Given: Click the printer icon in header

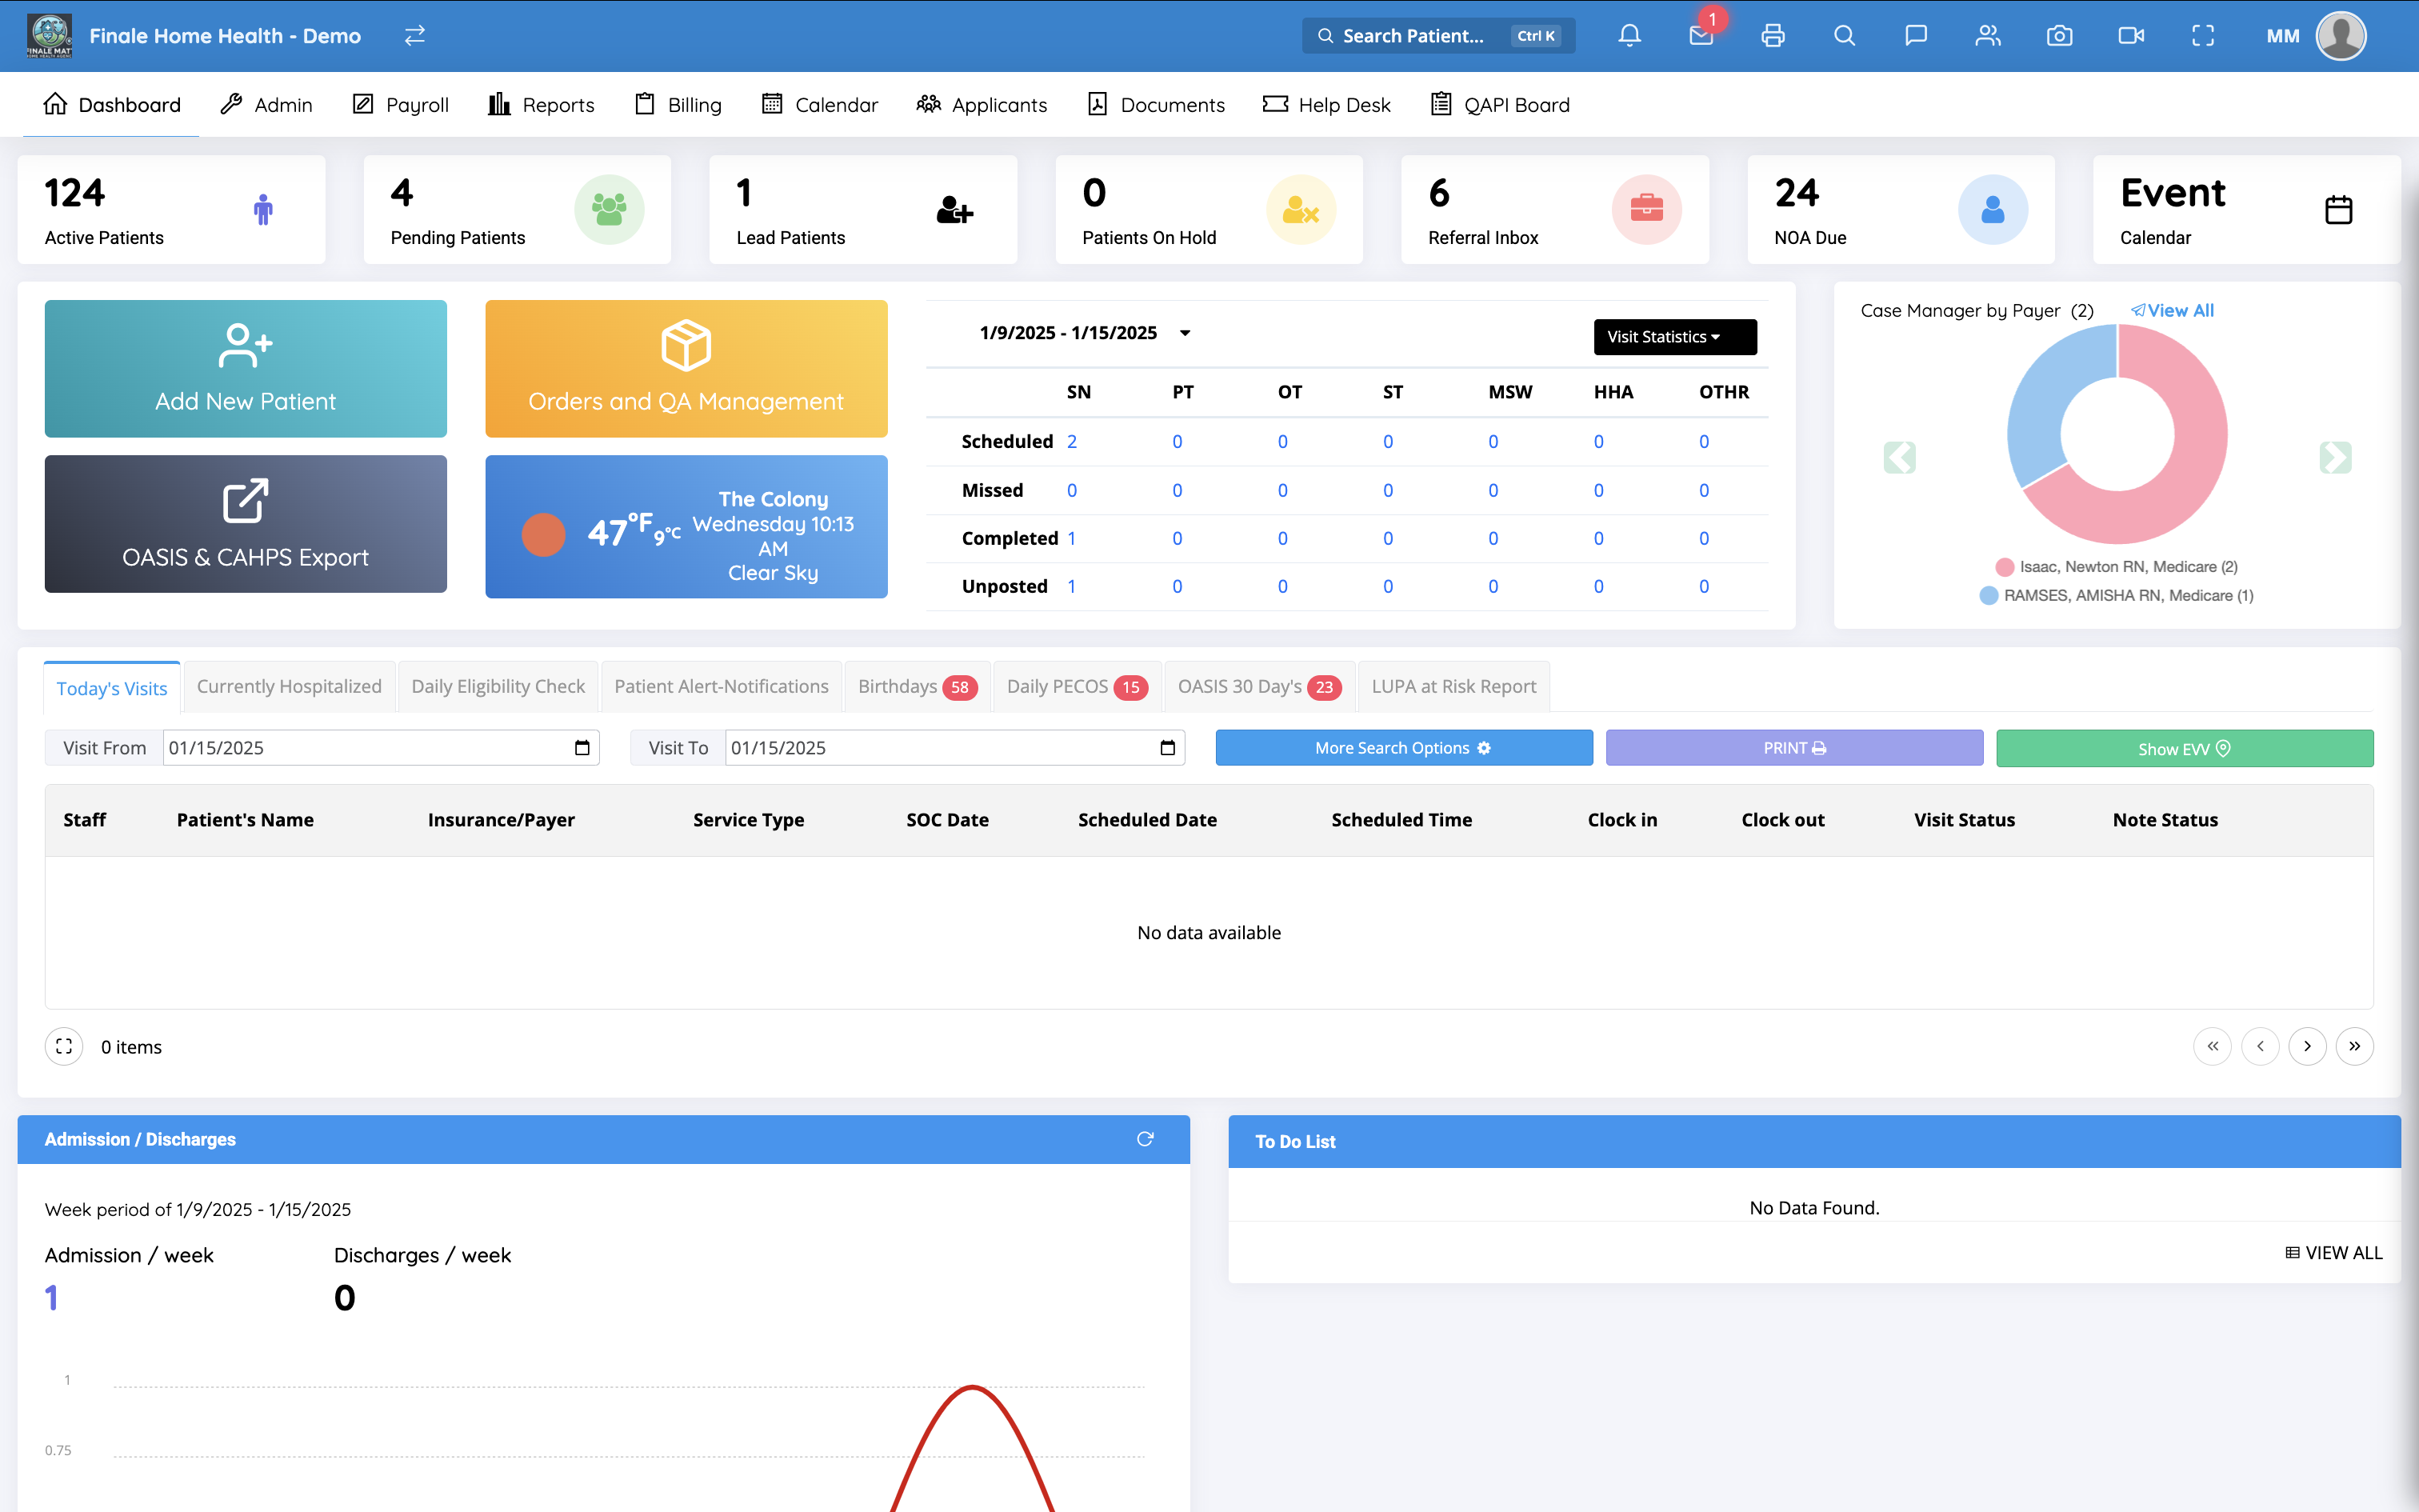Looking at the screenshot, I should coord(1773,36).
